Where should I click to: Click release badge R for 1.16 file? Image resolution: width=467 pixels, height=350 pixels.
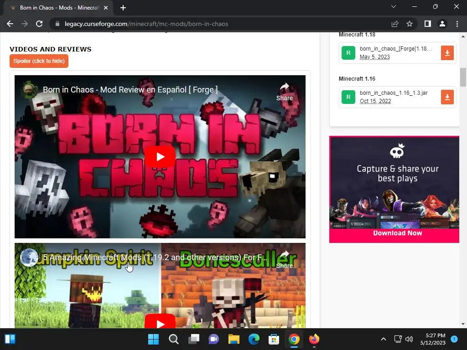coord(348,97)
